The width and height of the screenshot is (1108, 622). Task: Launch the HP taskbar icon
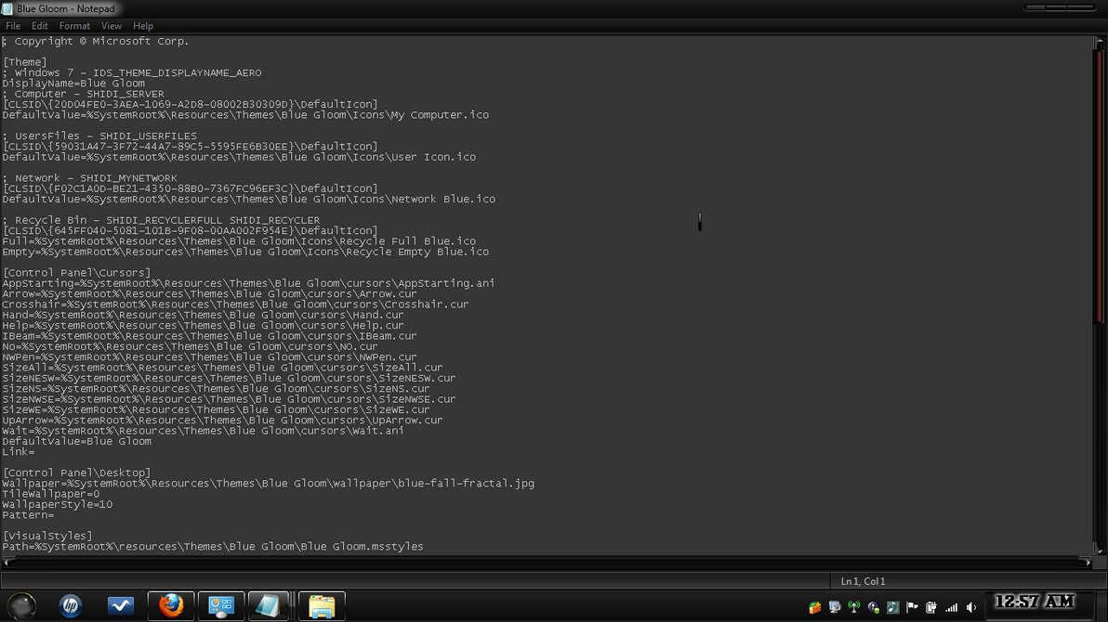[70, 606]
